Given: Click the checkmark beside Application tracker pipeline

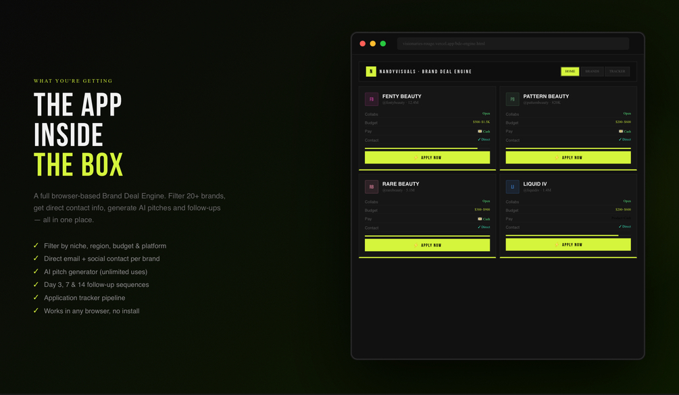Looking at the screenshot, I should pyautogui.click(x=36, y=297).
